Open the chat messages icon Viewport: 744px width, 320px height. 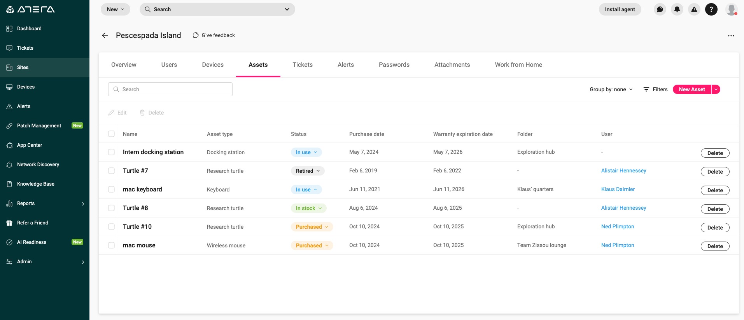(660, 9)
